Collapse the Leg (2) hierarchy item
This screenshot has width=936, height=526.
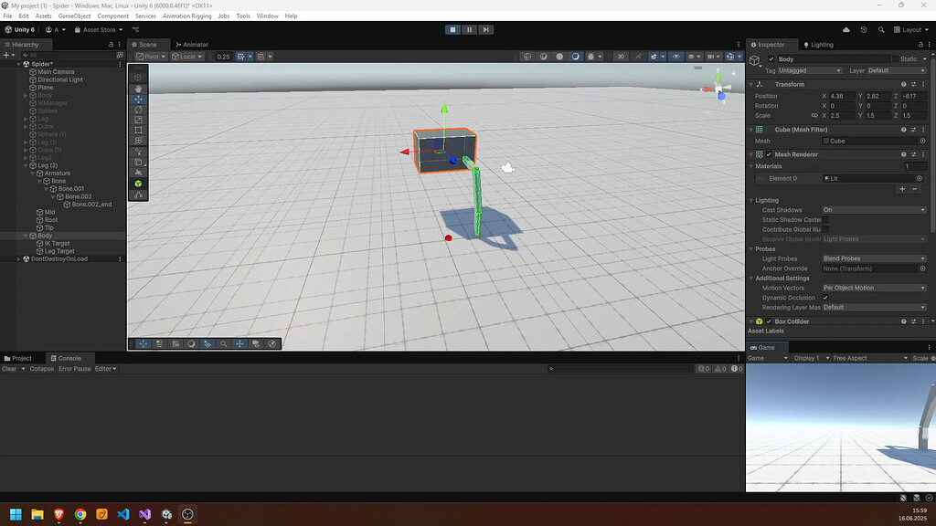pyautogui.click(x=26, y=165)
